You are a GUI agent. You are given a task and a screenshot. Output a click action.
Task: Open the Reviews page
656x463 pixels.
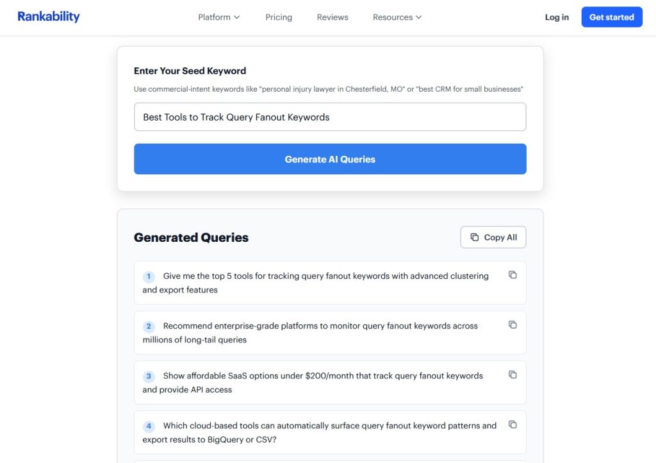332,17
